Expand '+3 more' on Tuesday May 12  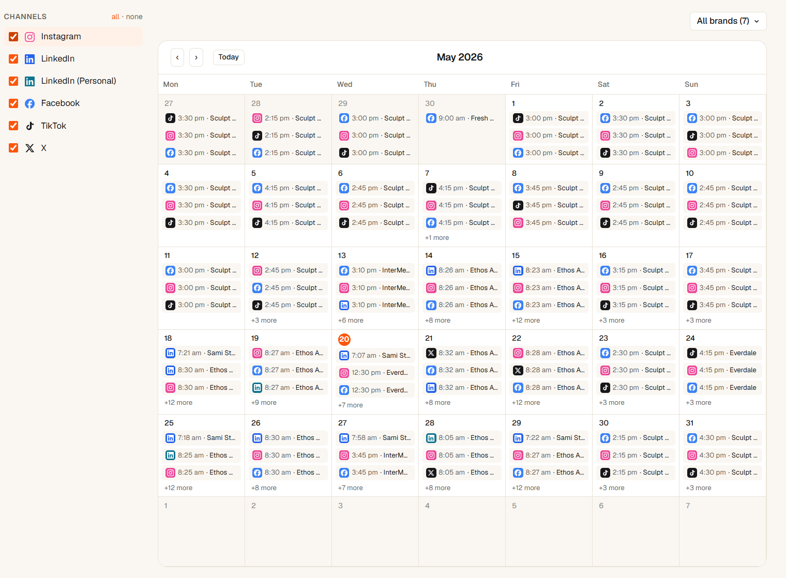click(264, 321)
